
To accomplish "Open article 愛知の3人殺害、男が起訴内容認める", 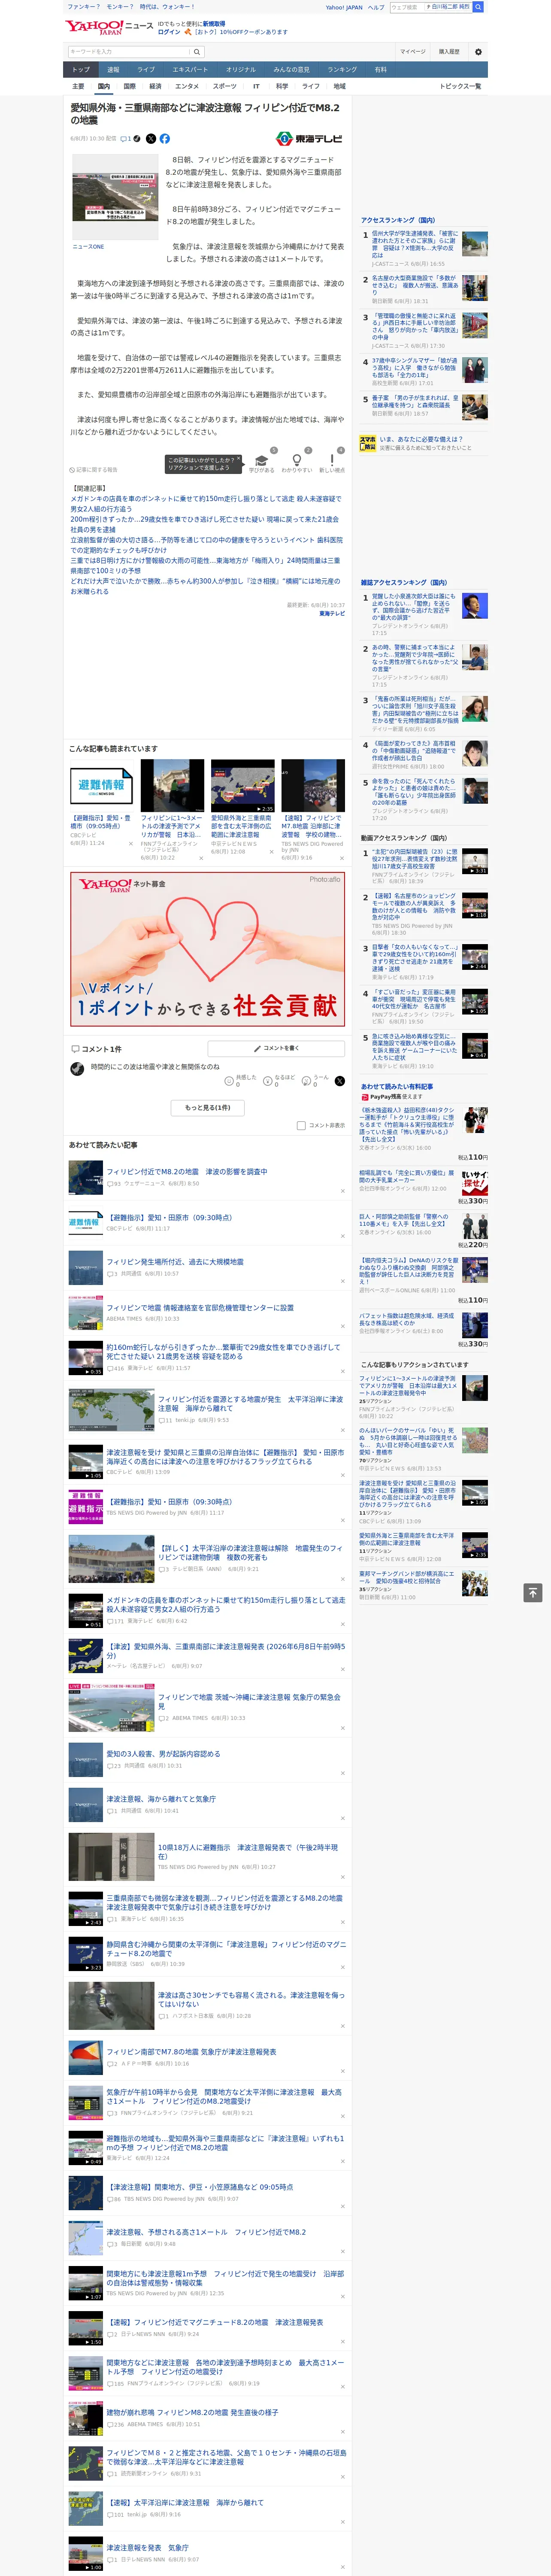I will point(163,1753).
